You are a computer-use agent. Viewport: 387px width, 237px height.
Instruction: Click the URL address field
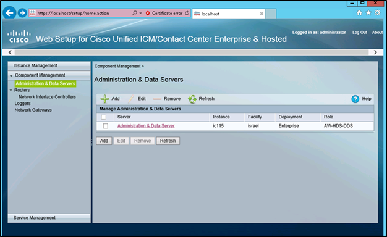click(x=84, y=13)
